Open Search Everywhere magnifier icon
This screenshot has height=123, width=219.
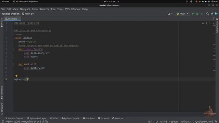click(207, 14)
